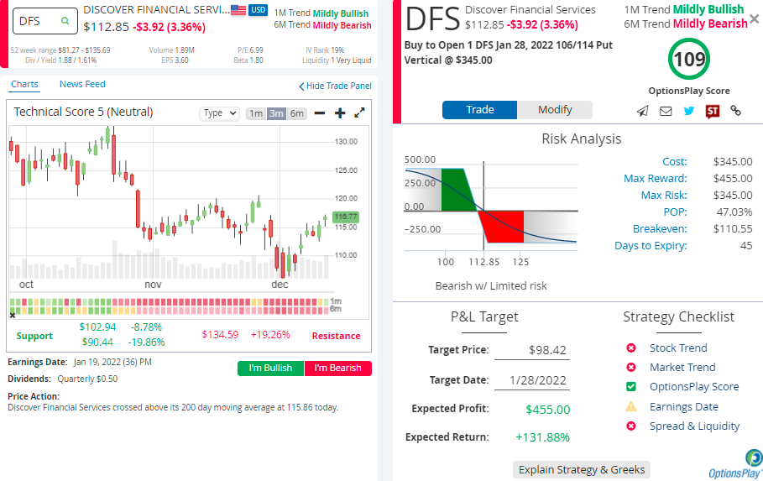The width and height of the screenshot is (763, 481).
Task: Click the green profit zone in risk graph
Action: coord(457,189)
